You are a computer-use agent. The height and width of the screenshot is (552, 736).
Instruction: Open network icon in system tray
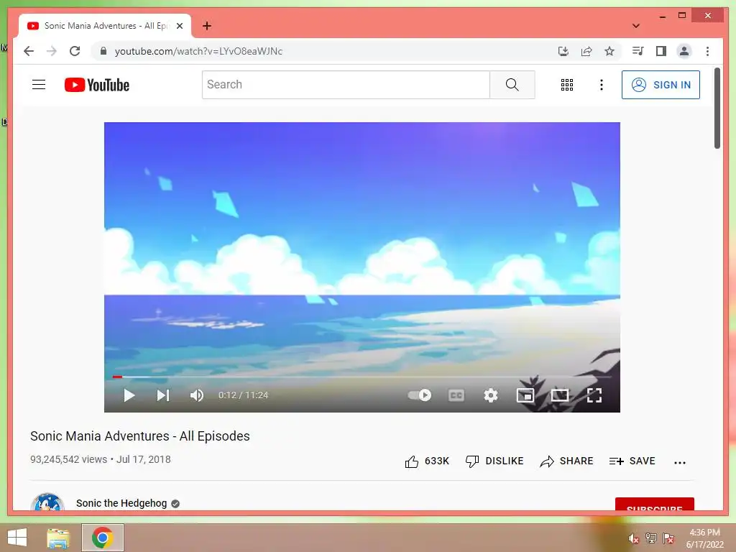pos(651,538)
